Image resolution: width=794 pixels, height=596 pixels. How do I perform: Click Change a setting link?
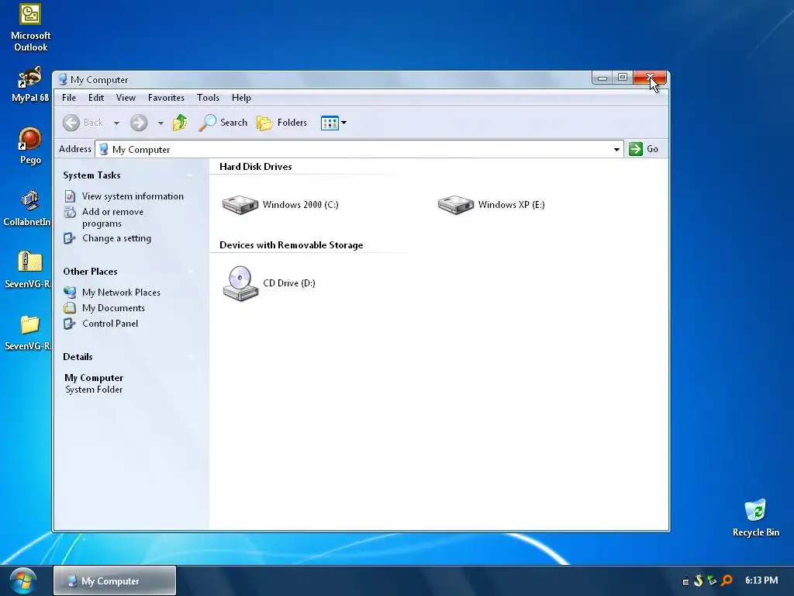116,238
